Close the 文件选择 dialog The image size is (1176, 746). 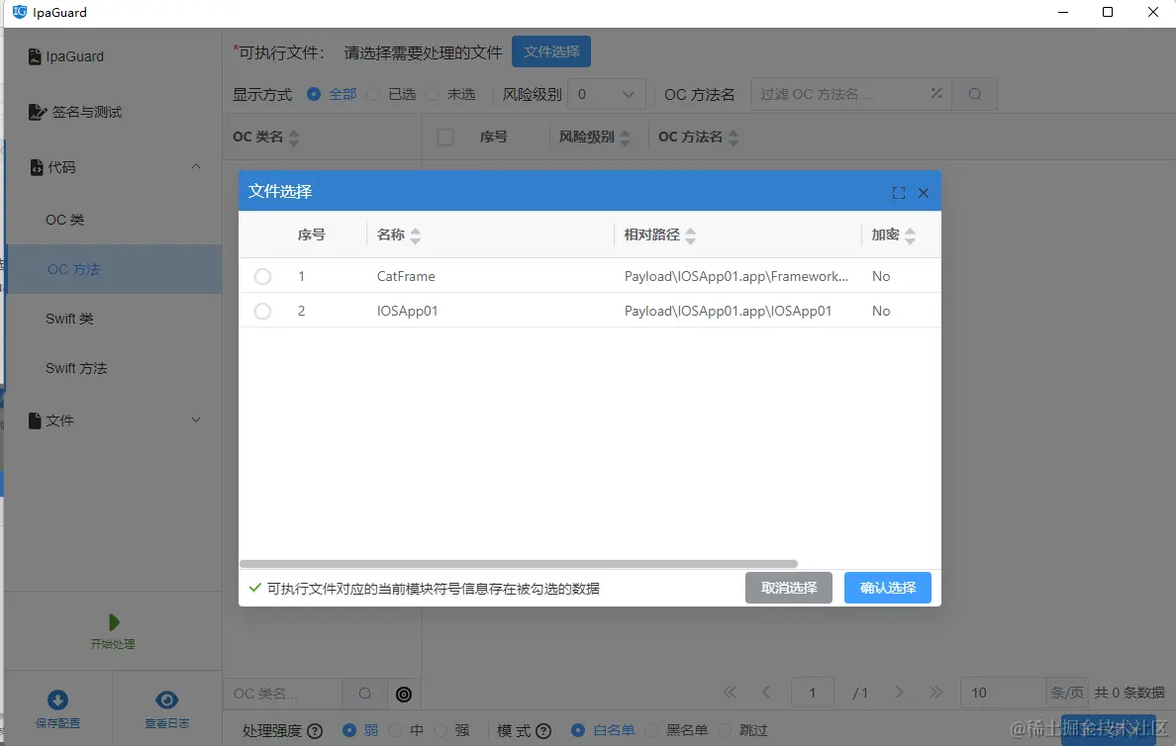point(924,193)
